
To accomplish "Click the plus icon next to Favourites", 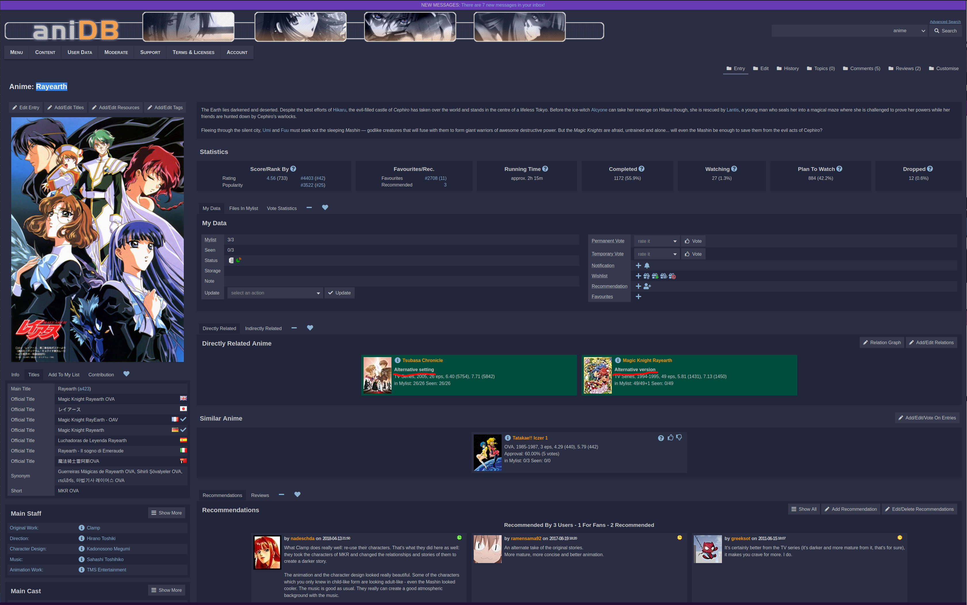I will (x=639, y=297).
